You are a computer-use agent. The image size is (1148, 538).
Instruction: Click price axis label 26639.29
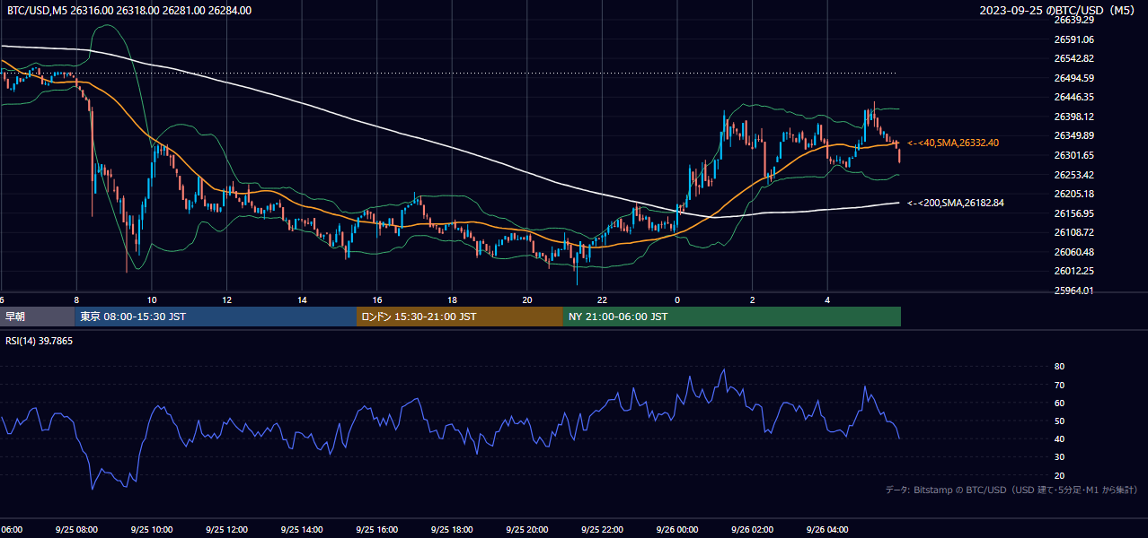pyautogui.click(x=1073, y=20)
